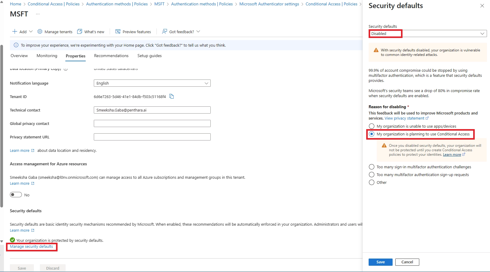Switch to the Monitoring tab
490x272 pixels.
47,56
